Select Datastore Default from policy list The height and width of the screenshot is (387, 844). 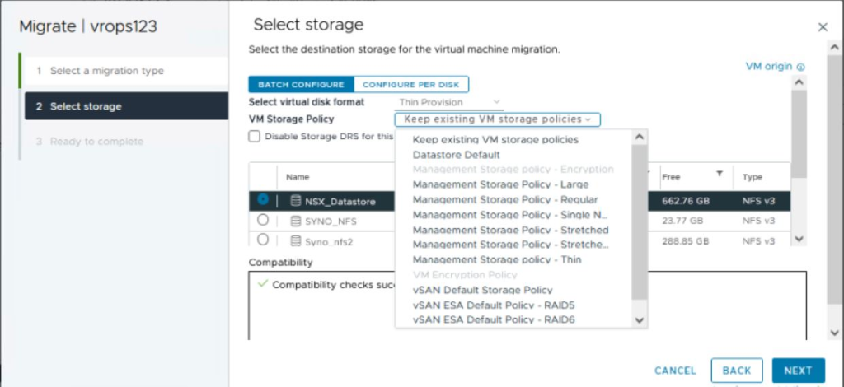point(457,155)
